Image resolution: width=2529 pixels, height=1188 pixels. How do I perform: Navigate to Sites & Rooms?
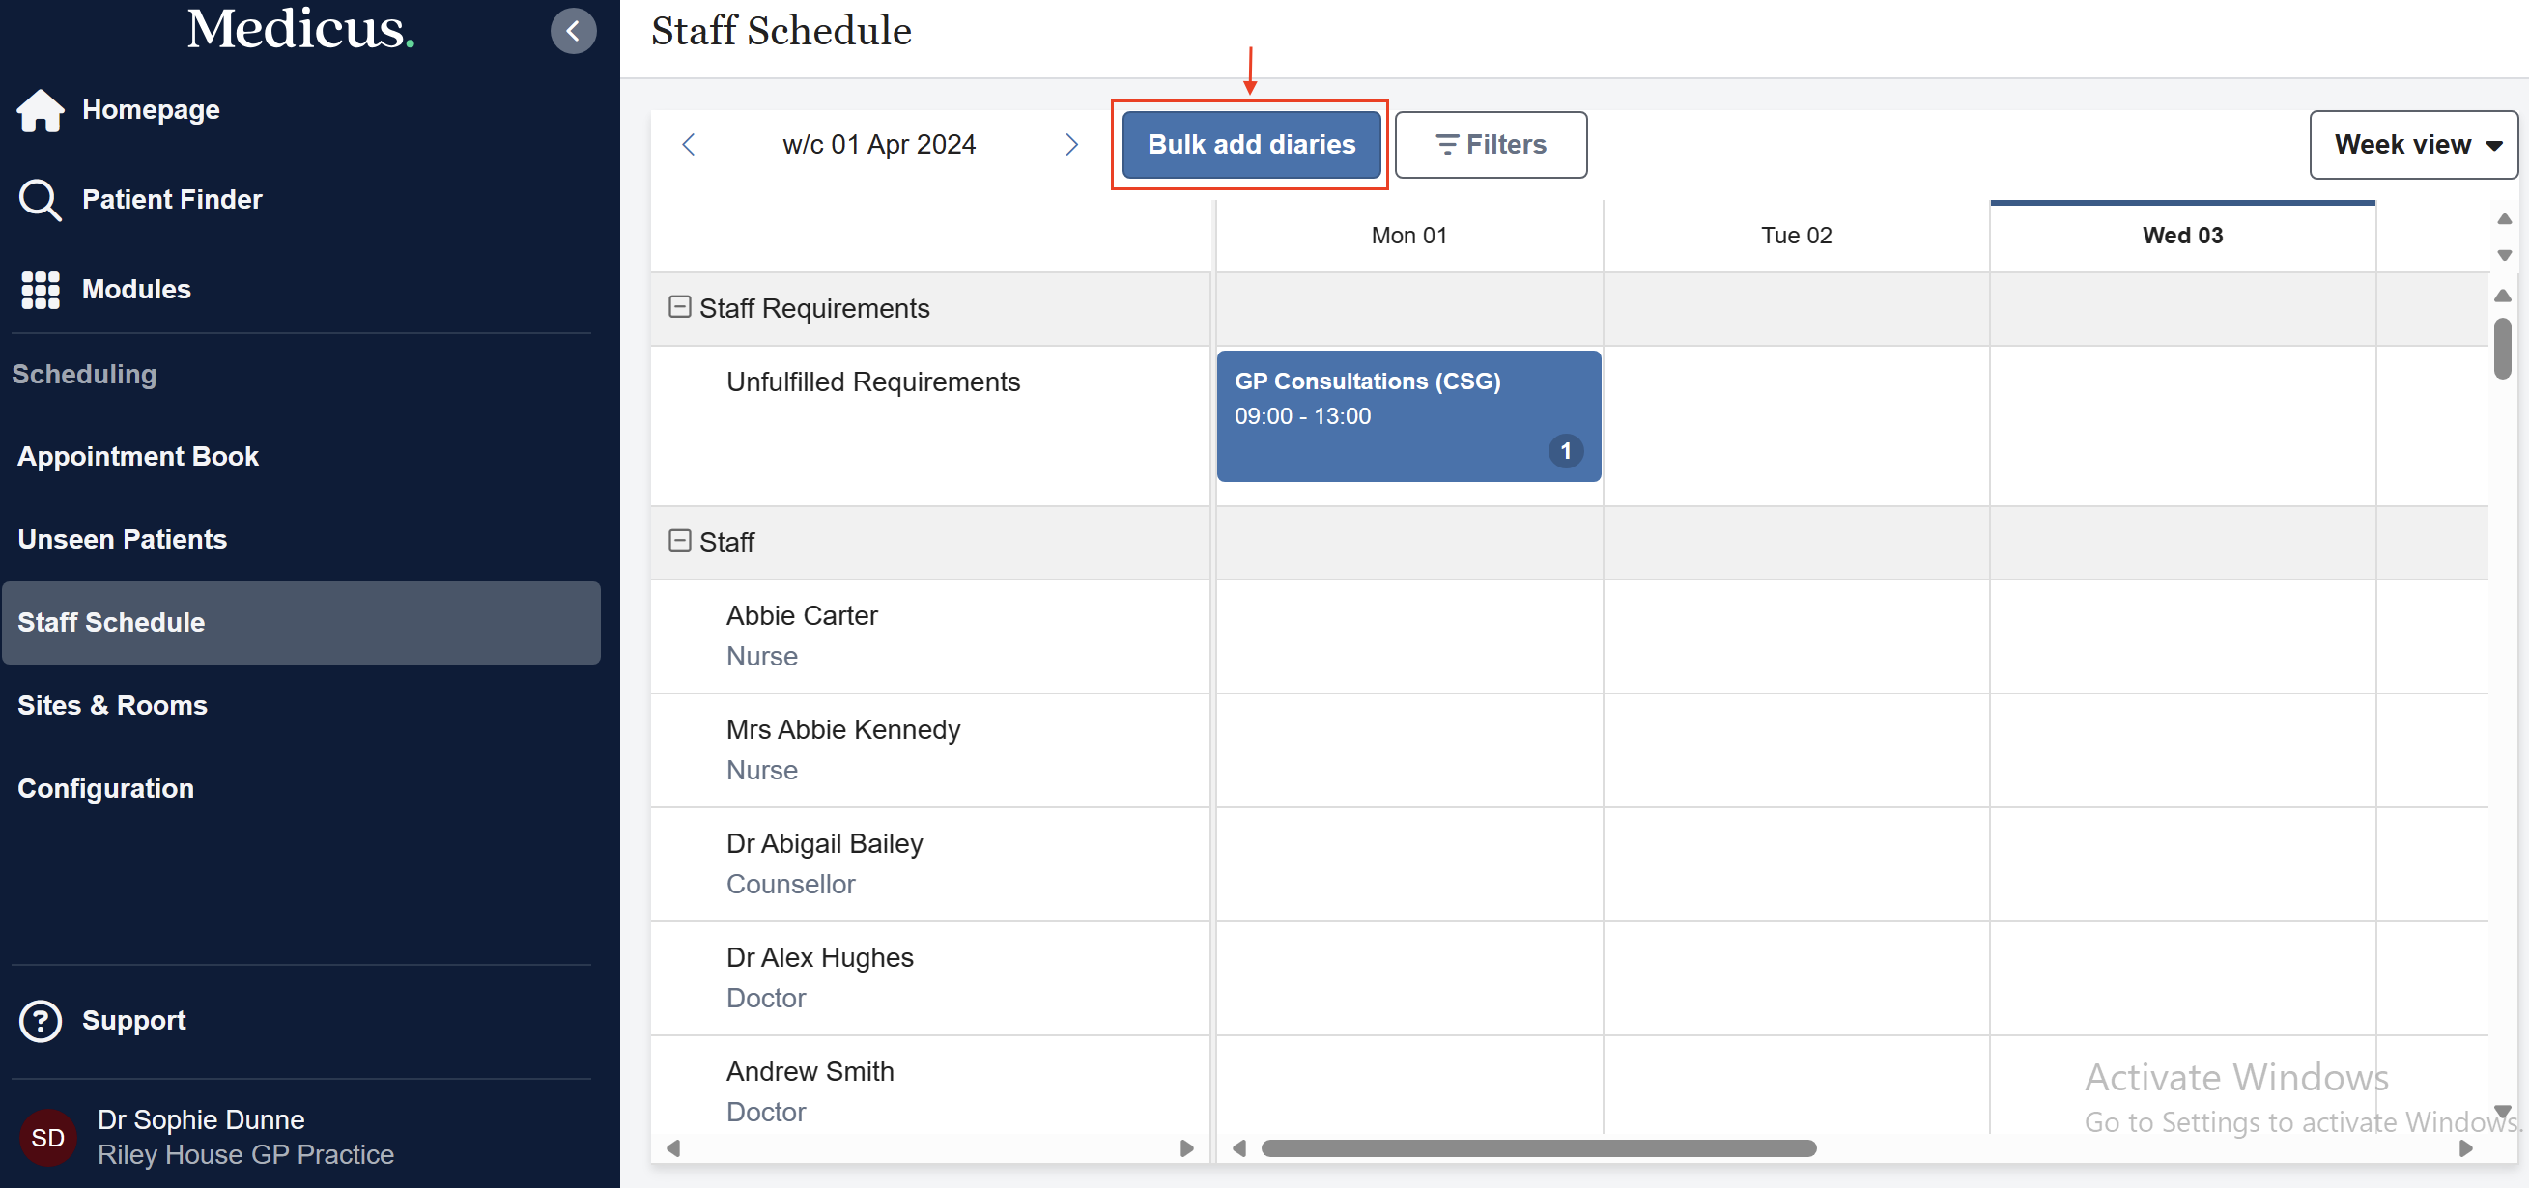tap(113, 705)
